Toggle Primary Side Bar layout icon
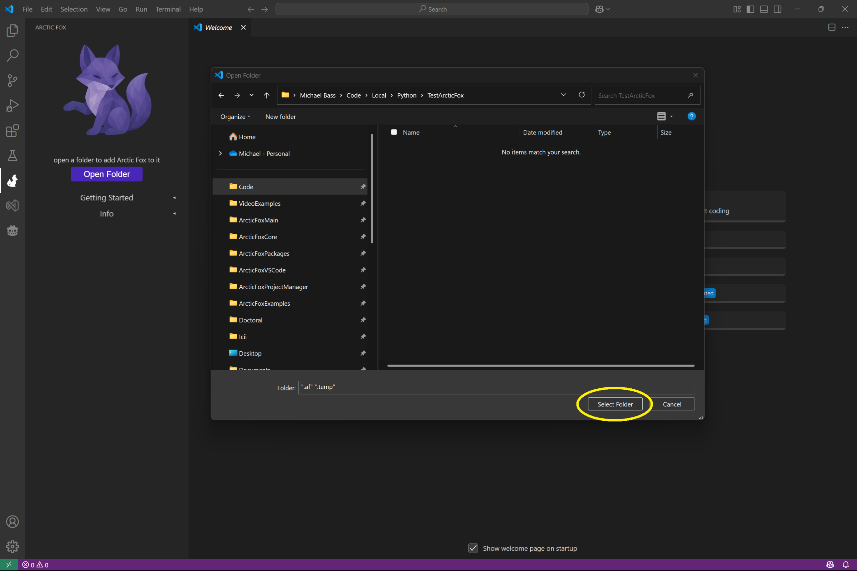This screenshot has width=857, height=571. pos(750,9)
